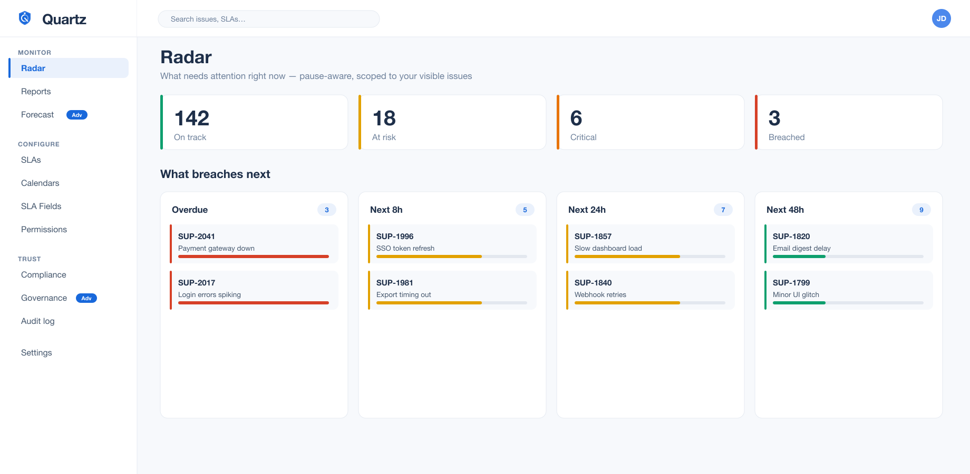The height and width of the screenshot is (474, 970).
Task: Click the Quartz shield logo icon
Action: tap(25, 18)
